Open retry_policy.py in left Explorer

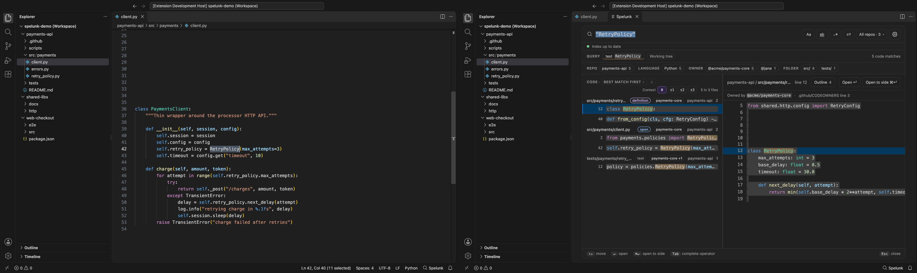[x=45, y=76]
